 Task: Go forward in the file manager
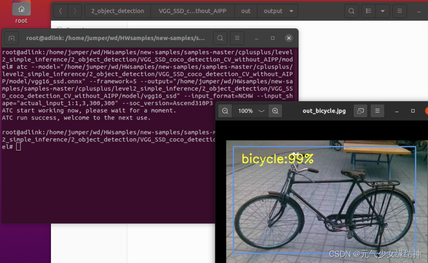[x=75, y=11]
